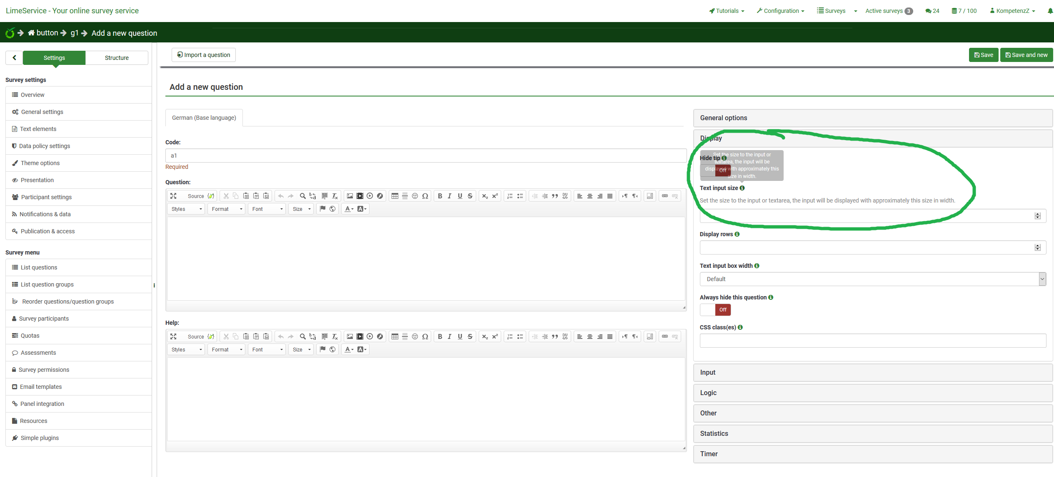Open the Configuration menu

pyautogui.click(x=780, y=11)
